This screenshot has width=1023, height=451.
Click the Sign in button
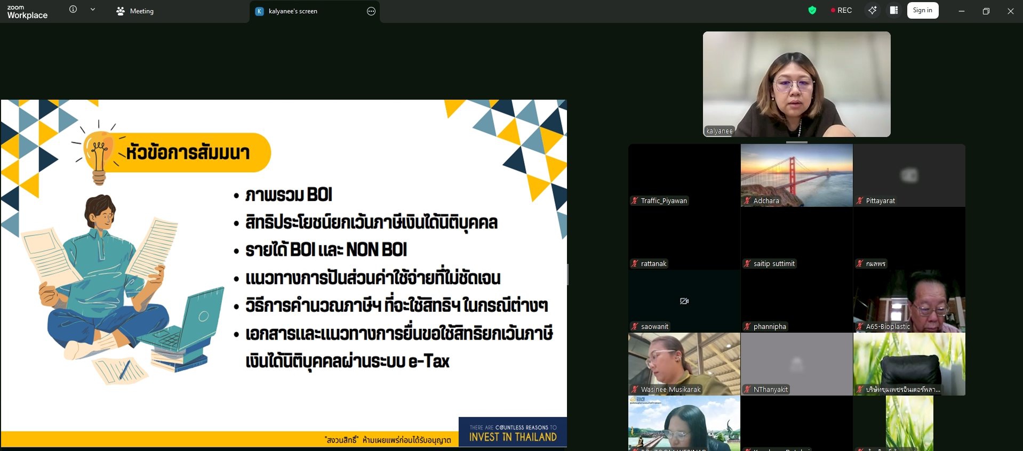[922, 10]
